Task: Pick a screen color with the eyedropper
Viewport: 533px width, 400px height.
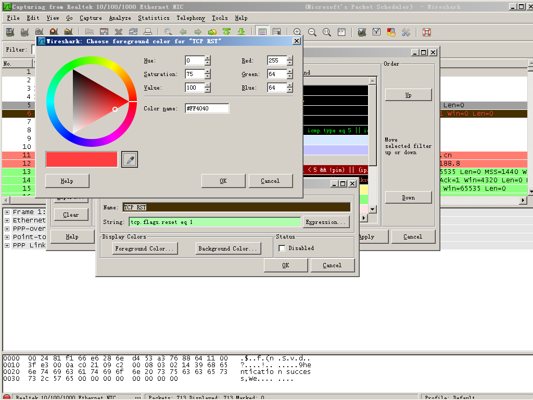Action: pyautogui.click(x=130, y=159)
